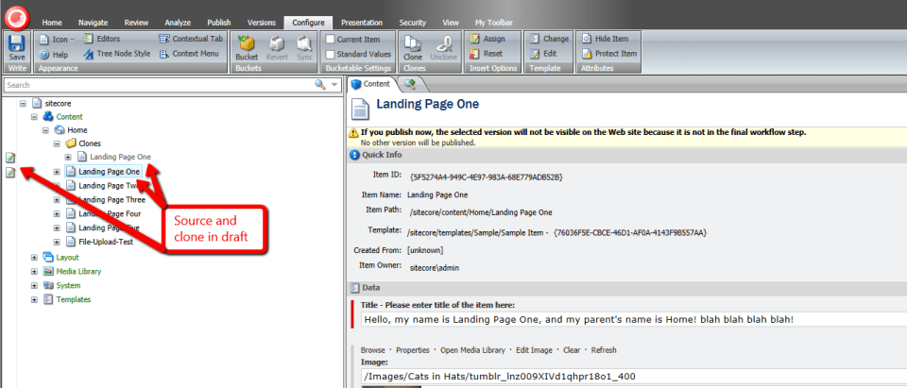This screenshot has width=907, height=388.
Task: Click the Sitecore logo button
Action: (x=17, y=15)
